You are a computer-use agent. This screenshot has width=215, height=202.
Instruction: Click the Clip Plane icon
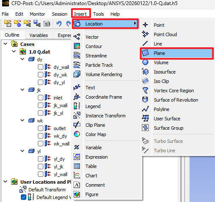(x=77, y=125)
